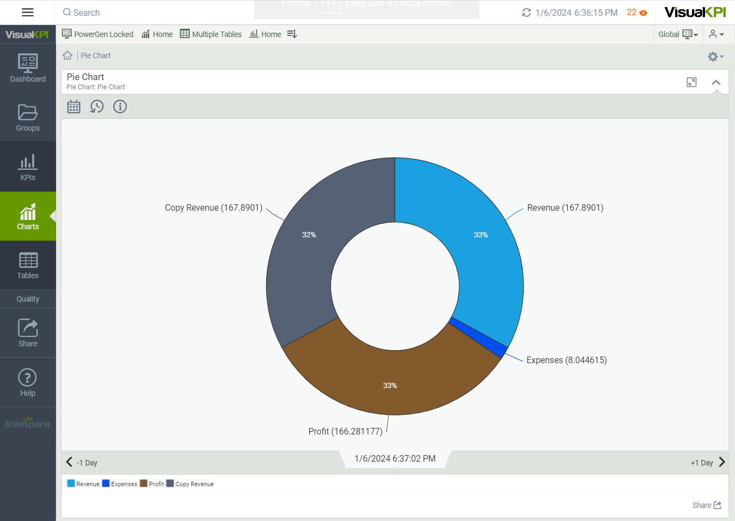
Task: Toggle the Copy Revenue legend series
Action: pyautogui.click(x=190, y=483)
